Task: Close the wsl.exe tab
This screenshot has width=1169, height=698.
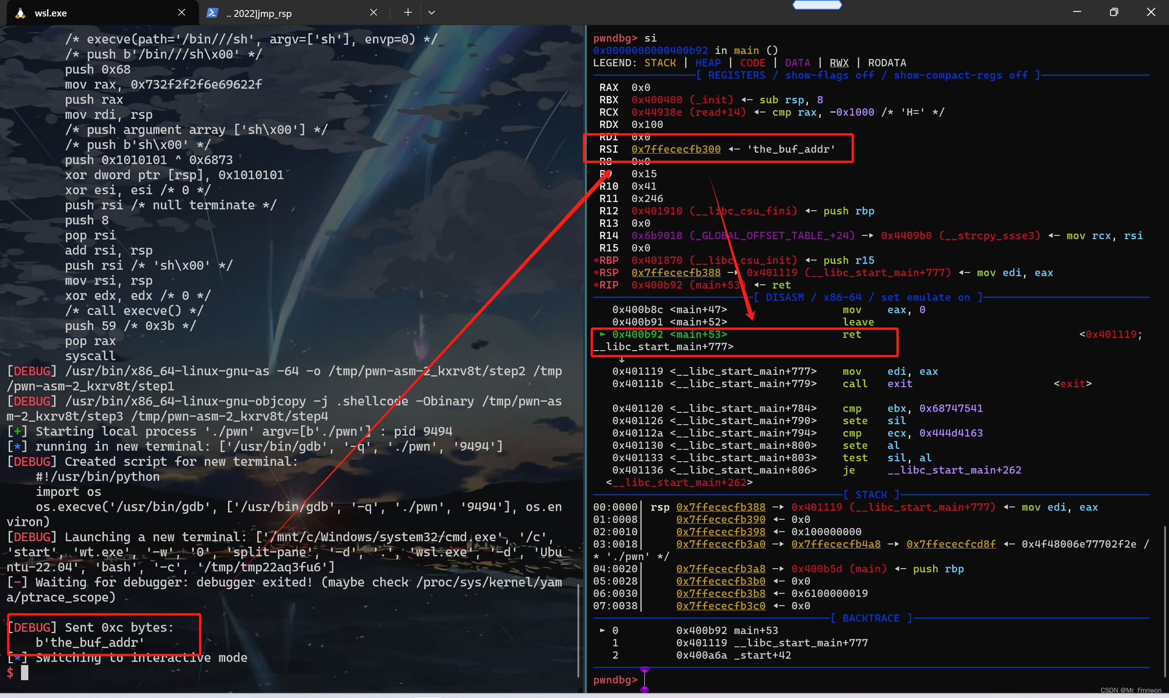Action: point(181,12)
